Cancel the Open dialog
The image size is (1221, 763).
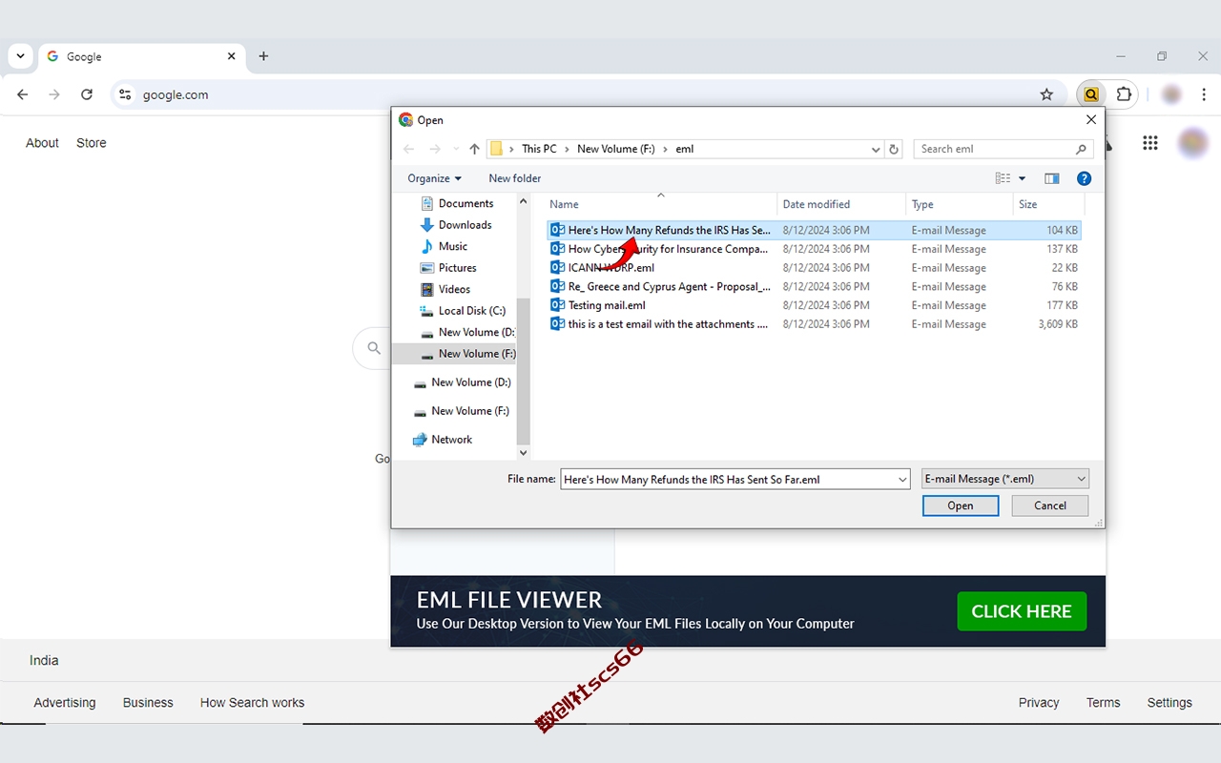(1050, 505)
